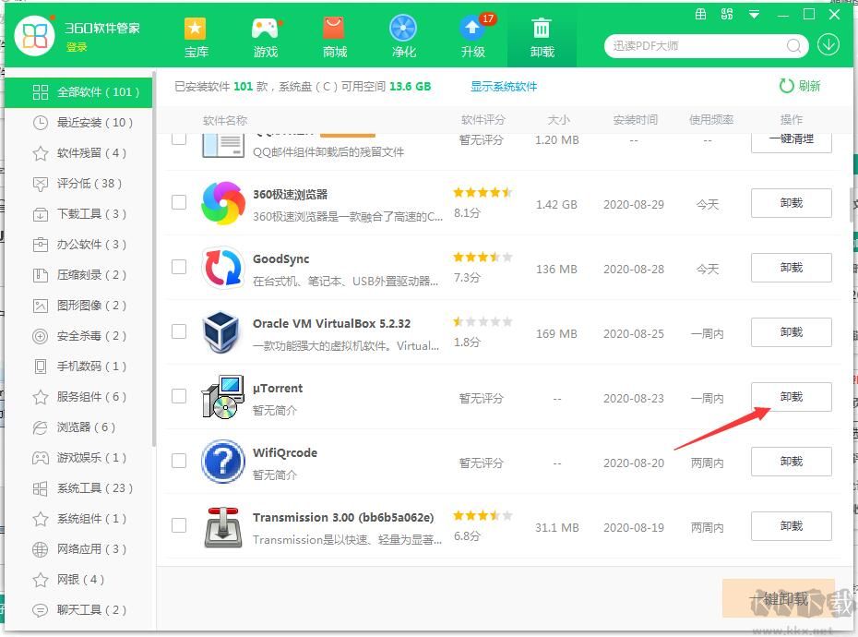The image size is (858, 637).
Task: Click the 手机数码 category icon
Action: [x=40, y=366]
